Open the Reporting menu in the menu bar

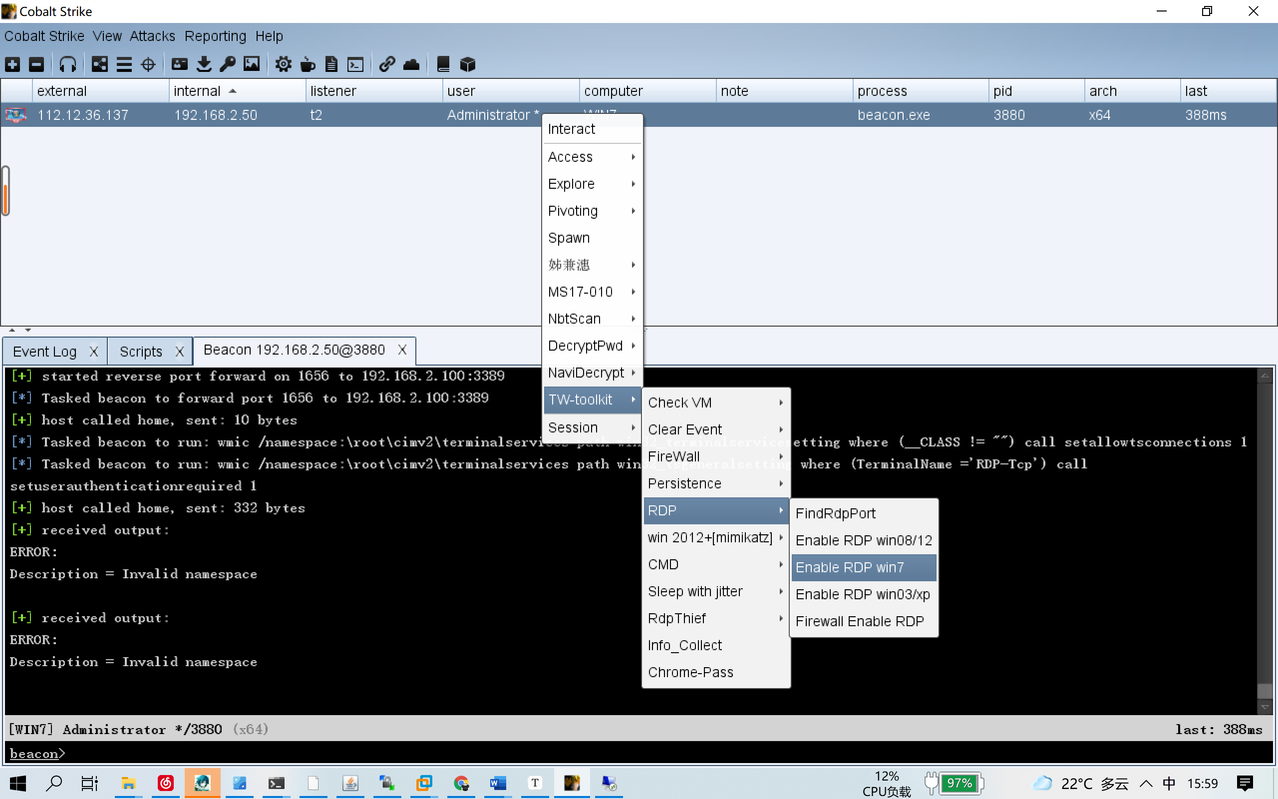pos(215,36)
